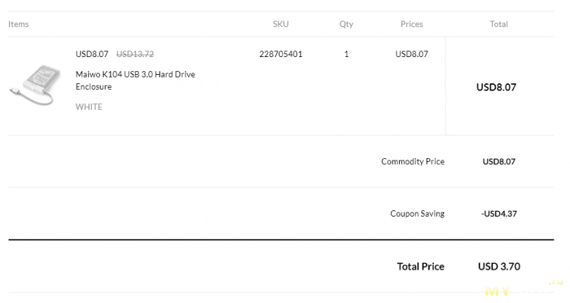Select the SKU column header
Viewport: 570px width, 303px height.
(281, 24)
